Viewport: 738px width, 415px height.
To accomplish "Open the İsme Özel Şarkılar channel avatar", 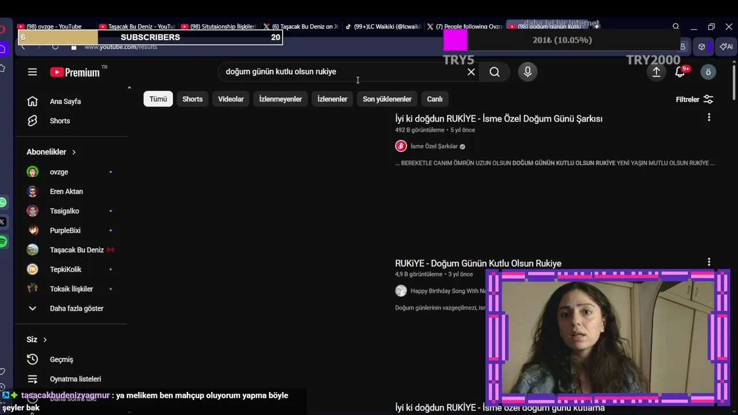I will coord(401,146).
